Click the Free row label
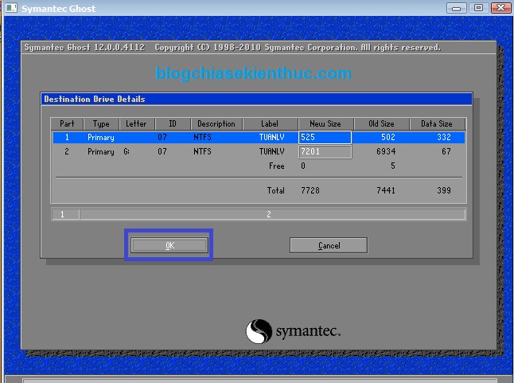Screen dimensions: 514x383 click(x=277, y=166)
